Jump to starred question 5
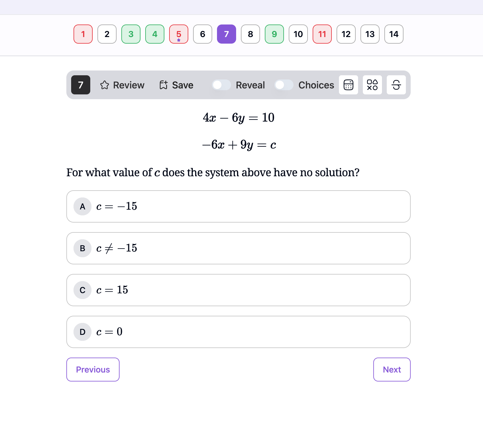 (179, 34)
